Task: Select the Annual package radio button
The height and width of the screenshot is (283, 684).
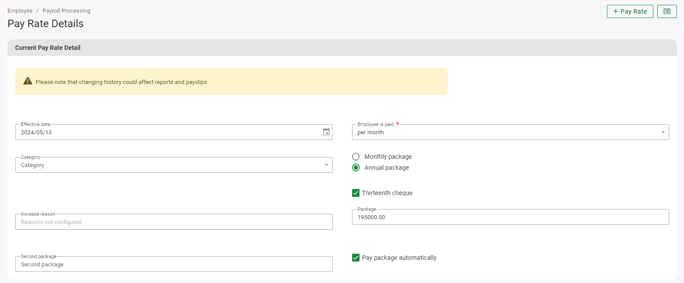Action: (x=356, y=168)
